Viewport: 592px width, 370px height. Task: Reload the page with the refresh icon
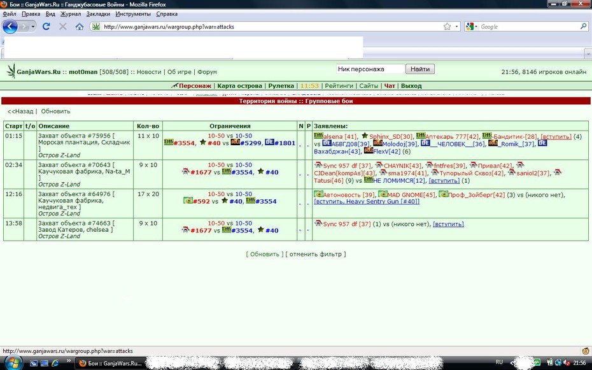coord(46,27)
